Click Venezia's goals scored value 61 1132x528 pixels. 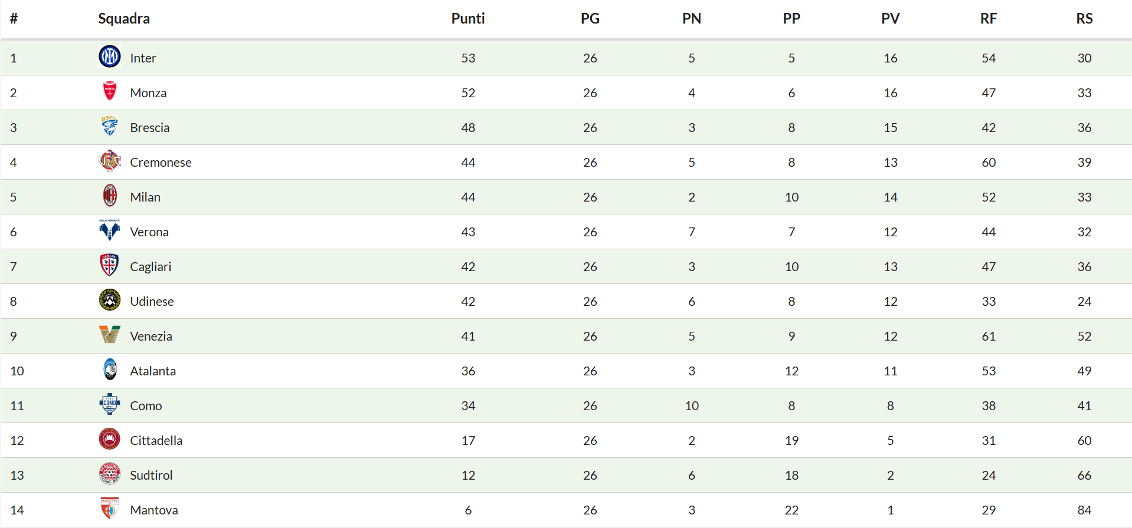(989, 336)
